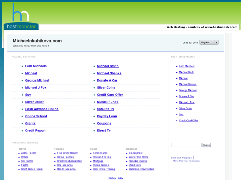Viewport: 241px width, 180px height.
Task: Open the Privacy Policy link
Action: pyautogui.click(x=116, y=178)
